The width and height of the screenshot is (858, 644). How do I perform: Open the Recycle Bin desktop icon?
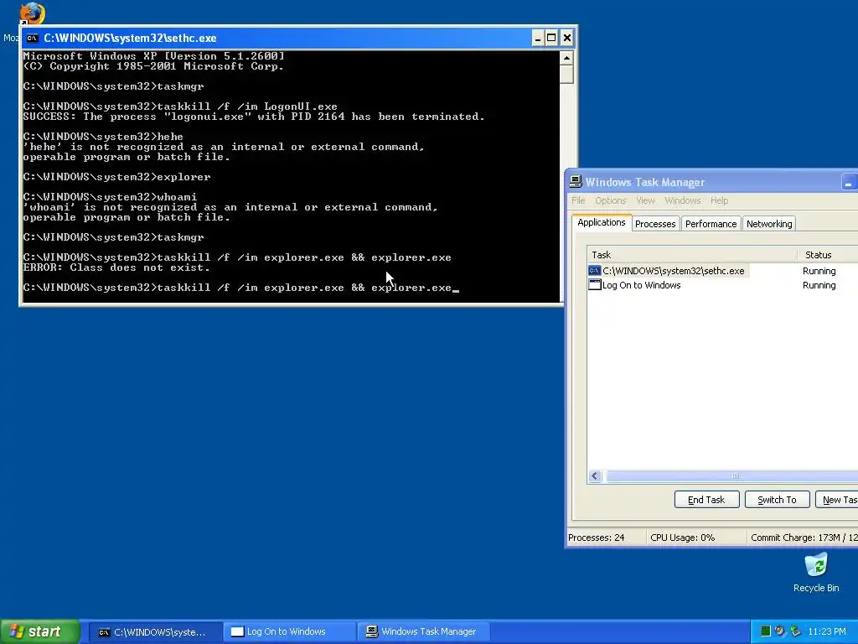(x=816, y=574)
